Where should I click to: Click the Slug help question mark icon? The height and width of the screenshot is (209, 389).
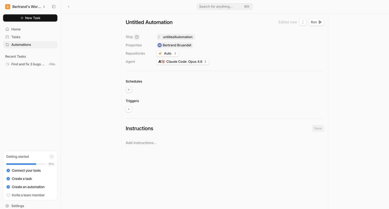point(137,37)
